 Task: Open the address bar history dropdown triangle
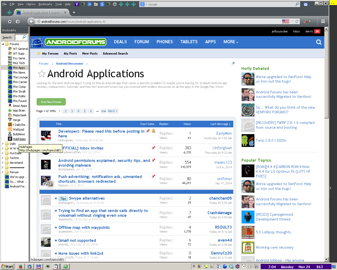click(292, 21)
